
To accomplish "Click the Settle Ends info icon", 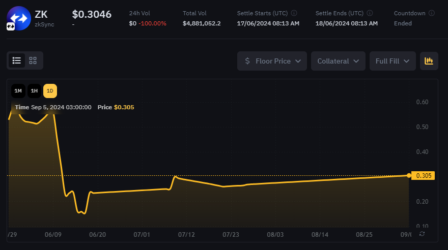I will 370,13.
